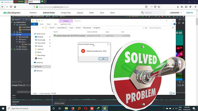The height and width of the screenshot is (111, 198).
Task: Switch Explorer to large icons view
Action: coord(174,93)
